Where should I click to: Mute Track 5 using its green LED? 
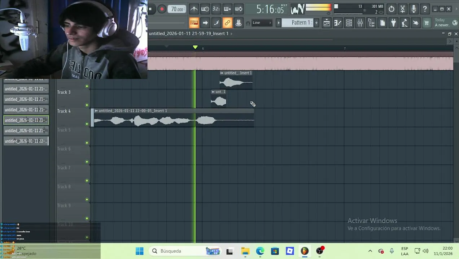click(x=87, y=143)
